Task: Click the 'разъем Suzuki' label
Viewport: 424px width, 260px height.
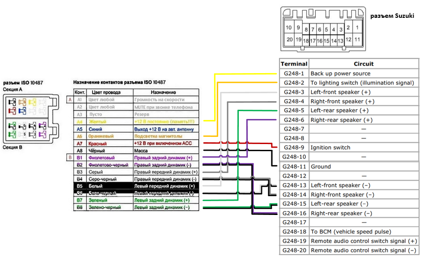Action: click(392, 16)
